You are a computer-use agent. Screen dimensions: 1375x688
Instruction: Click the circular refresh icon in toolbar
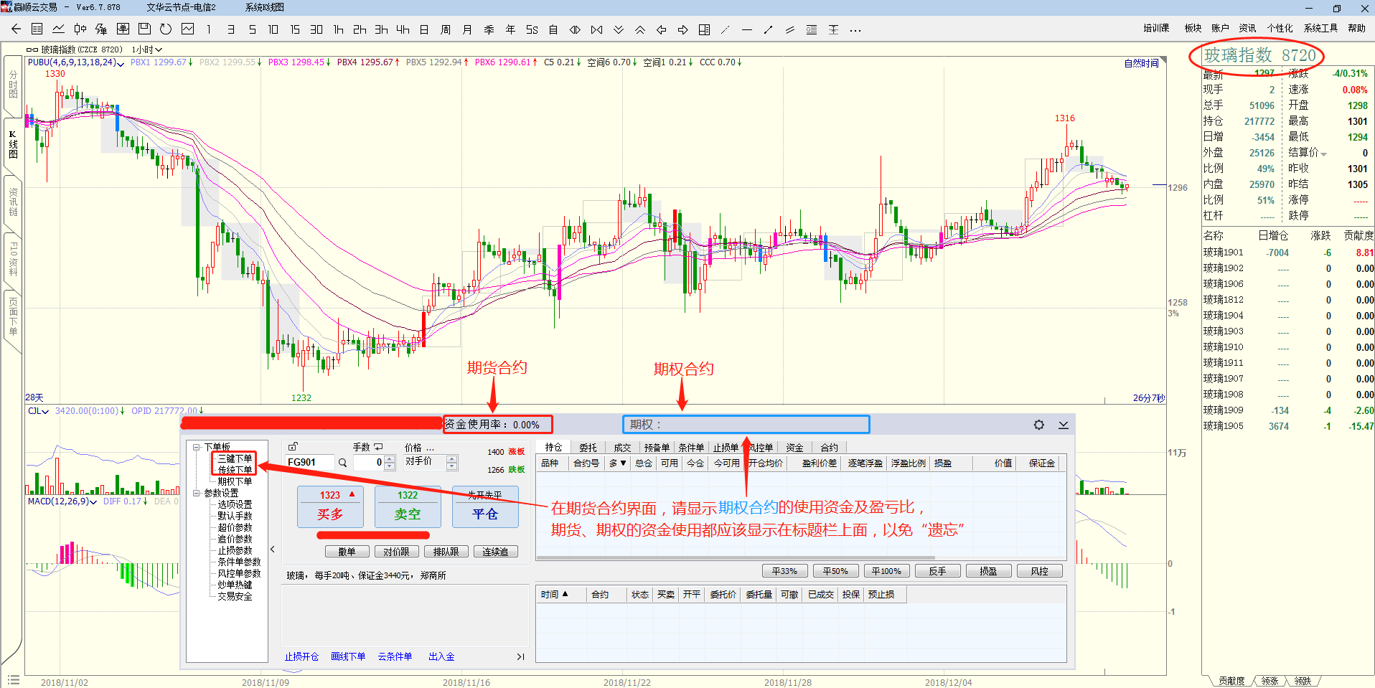click(166, 29)
